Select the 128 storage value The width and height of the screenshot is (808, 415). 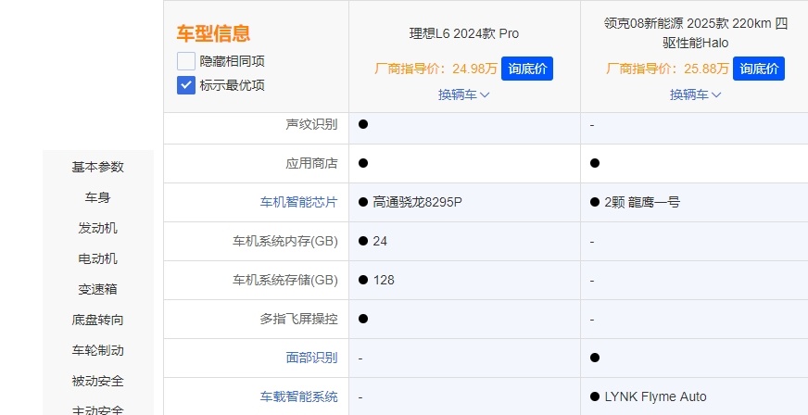[384, 280]
